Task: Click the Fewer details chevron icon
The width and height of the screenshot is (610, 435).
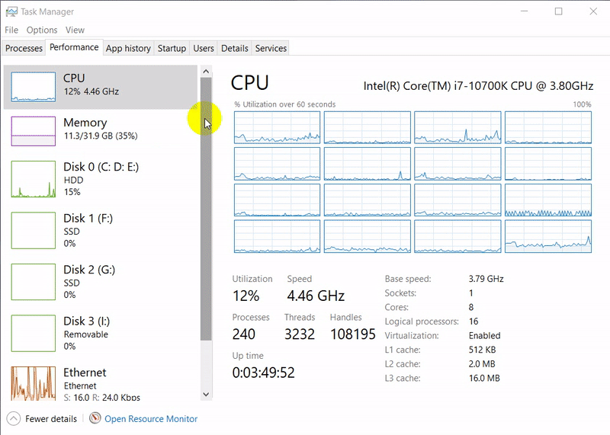Action: pyautogui.click(x=13, y=418)
